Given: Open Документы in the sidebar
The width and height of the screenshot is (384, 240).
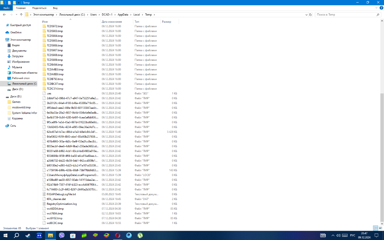Looking at the screenshot, I should pyautogui.click(x=19, y=51).
